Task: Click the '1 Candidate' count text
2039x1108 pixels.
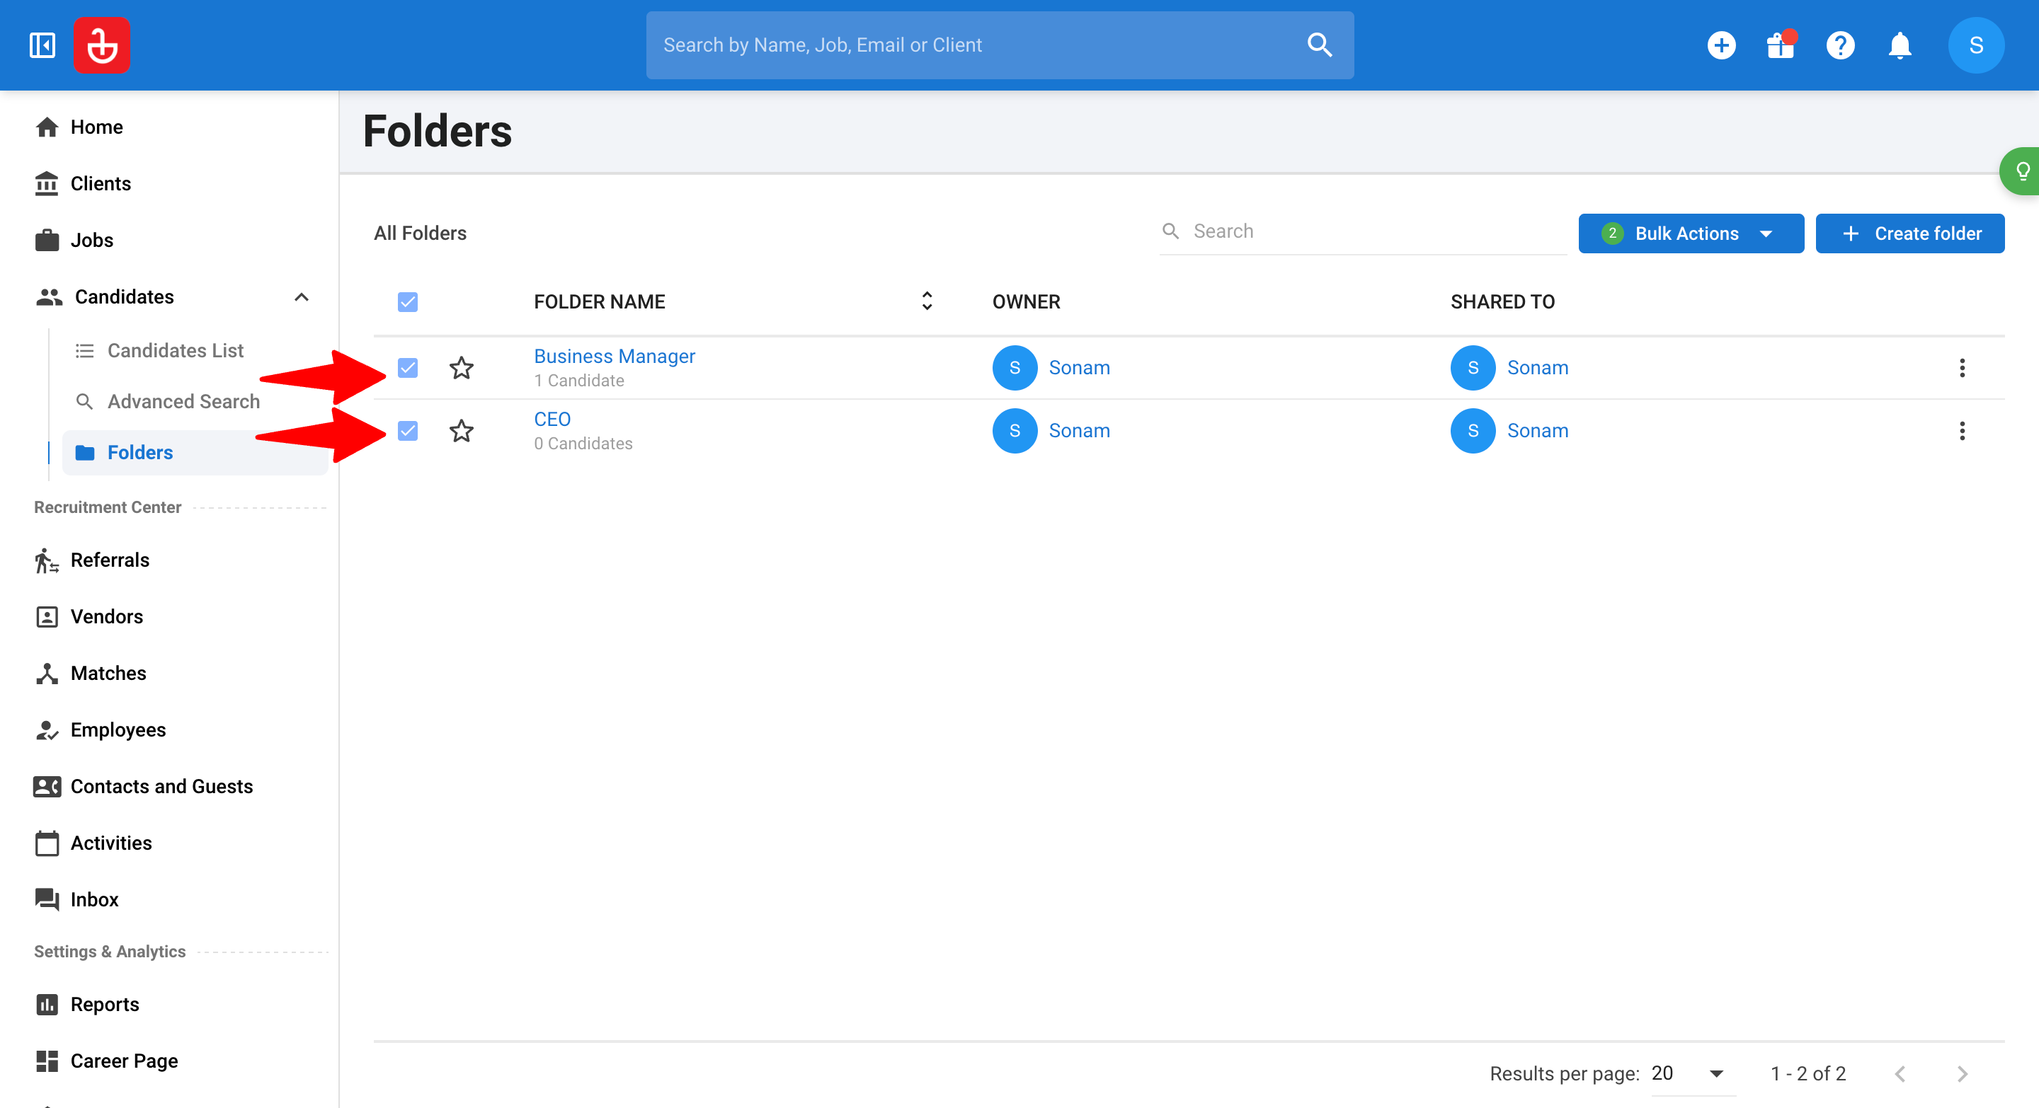Action: tap(578, 381)
